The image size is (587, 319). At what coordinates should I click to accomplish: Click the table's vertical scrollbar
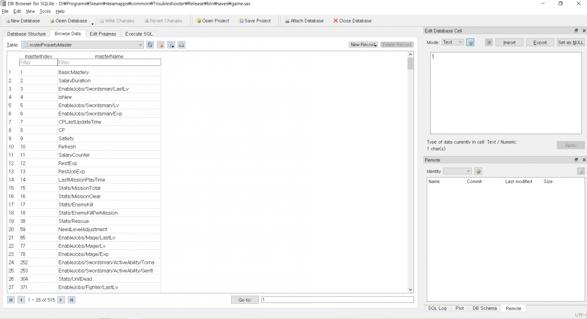pyautogui.click(x=410, y=174)
